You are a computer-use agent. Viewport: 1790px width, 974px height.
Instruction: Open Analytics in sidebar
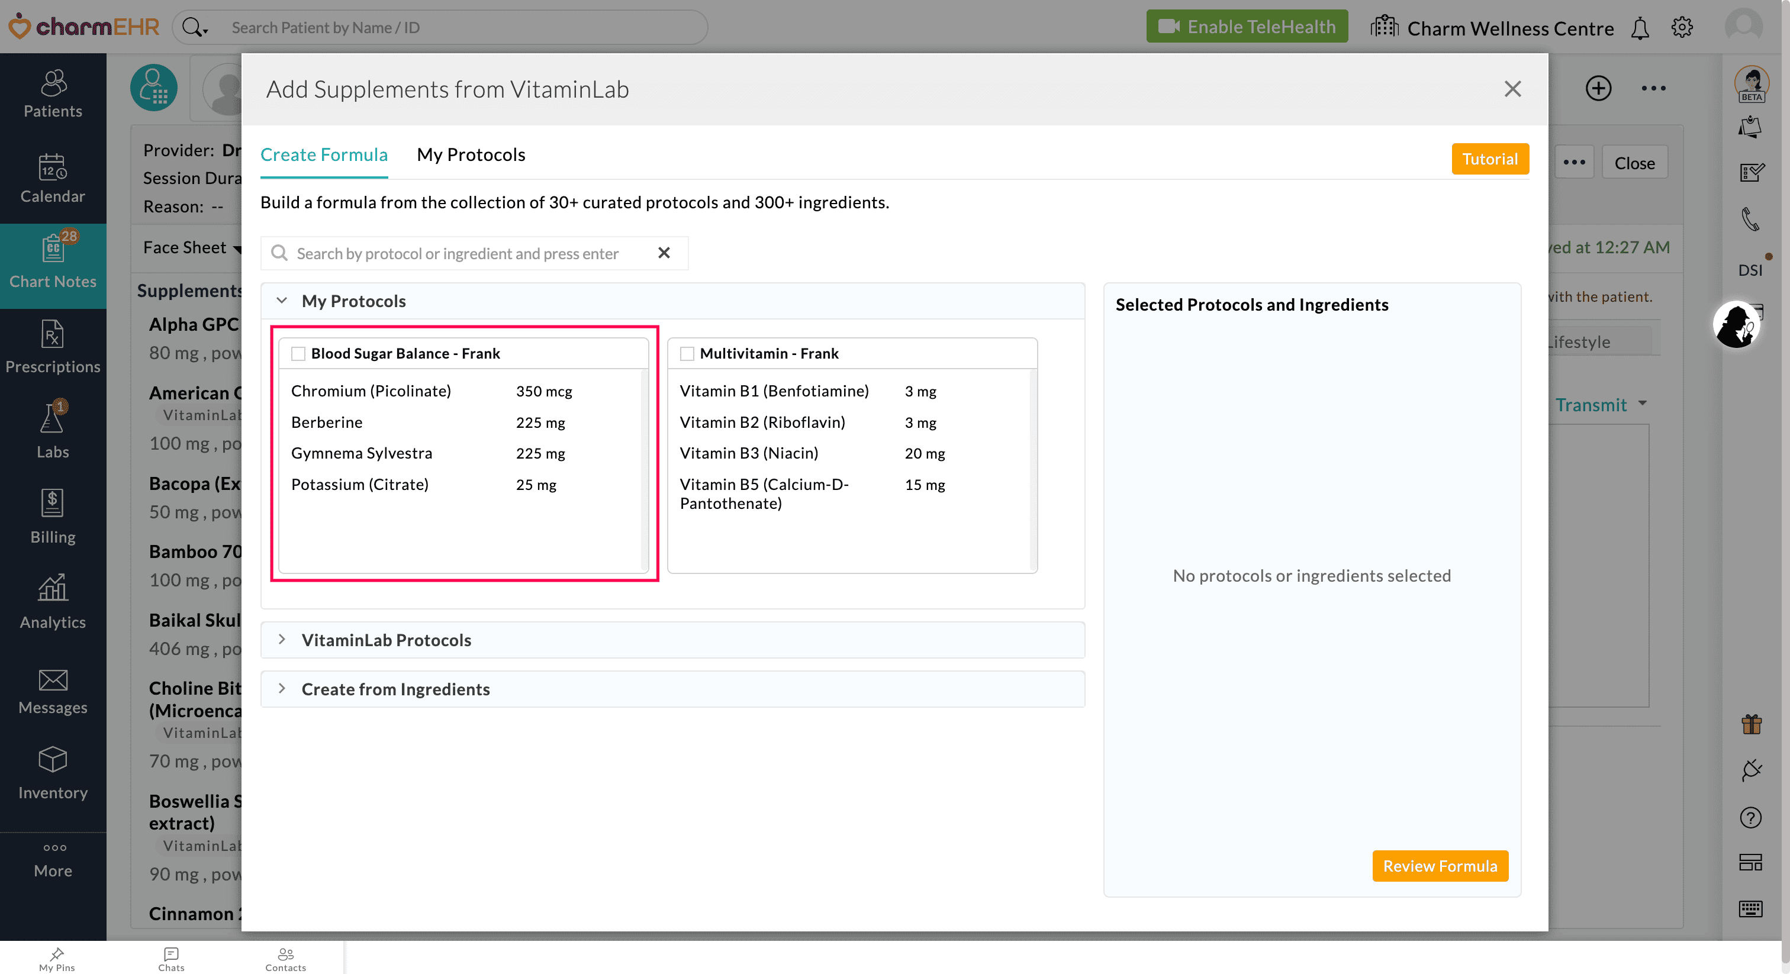53,603
